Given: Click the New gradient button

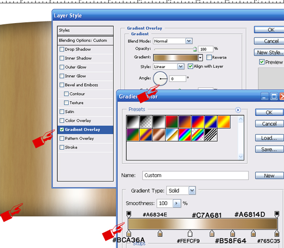Looking at the screenshot, I should click(x=269, y=176).
